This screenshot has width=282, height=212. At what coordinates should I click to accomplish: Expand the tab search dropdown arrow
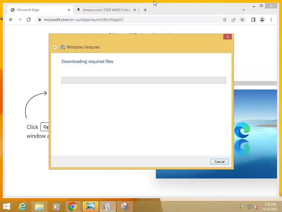click(x=244, y=10)
